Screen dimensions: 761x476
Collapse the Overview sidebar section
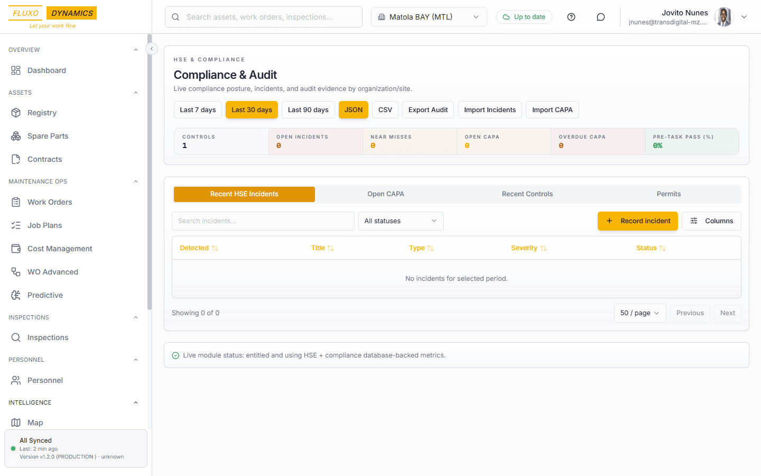tap(136, 50)
